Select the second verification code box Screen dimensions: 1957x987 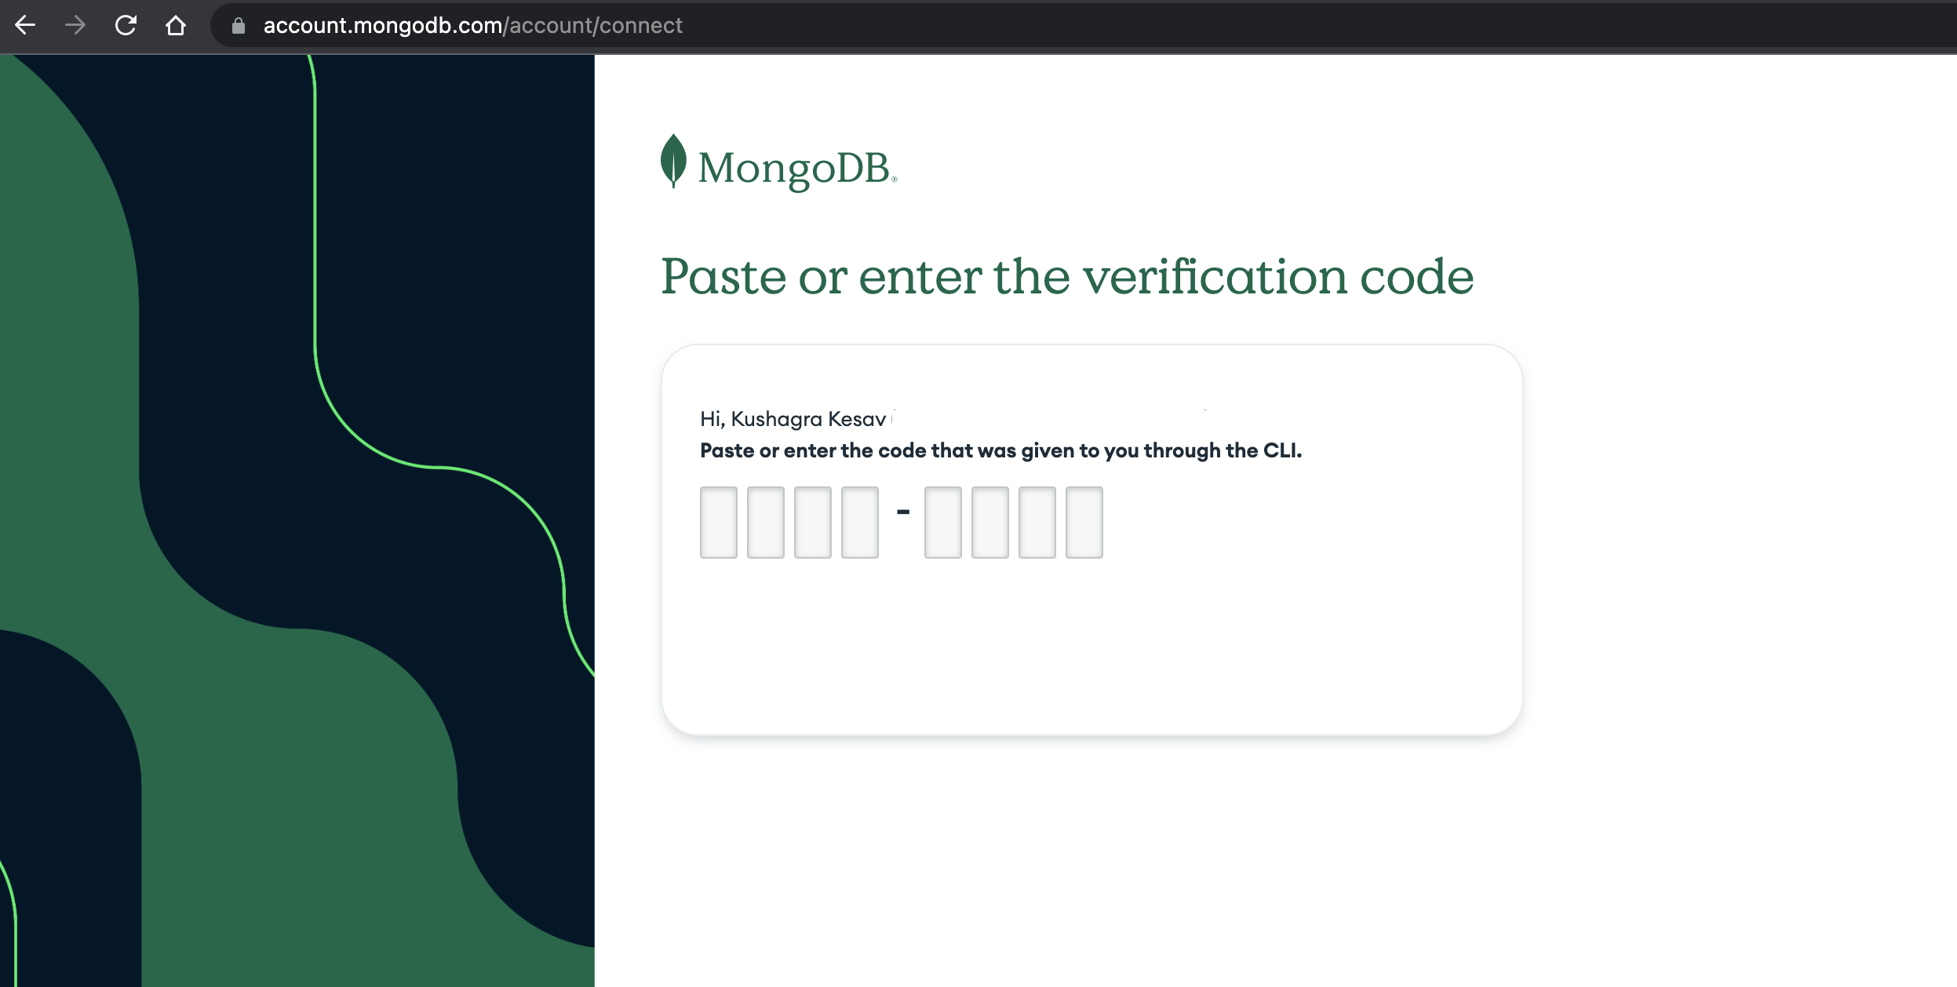coord(765,523)
